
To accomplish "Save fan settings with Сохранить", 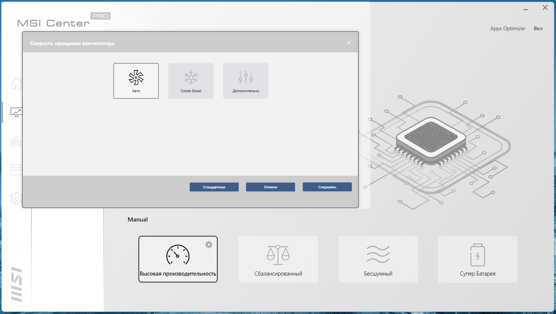I will pyautogui.click(x=327, y=187).
